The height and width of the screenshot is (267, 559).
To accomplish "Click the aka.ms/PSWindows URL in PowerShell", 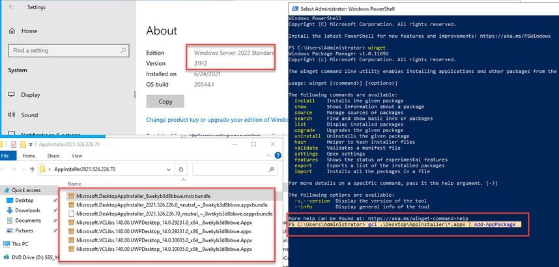I will pyautogui.click(x=515, y=36).
